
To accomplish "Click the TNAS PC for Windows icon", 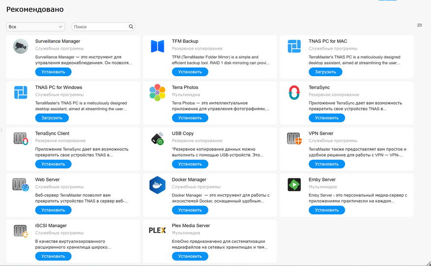I will [21, 92].
